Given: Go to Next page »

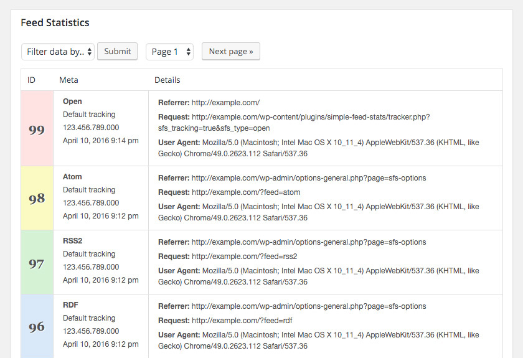Looking at the screenshot, I should click(x=230, y=52).
